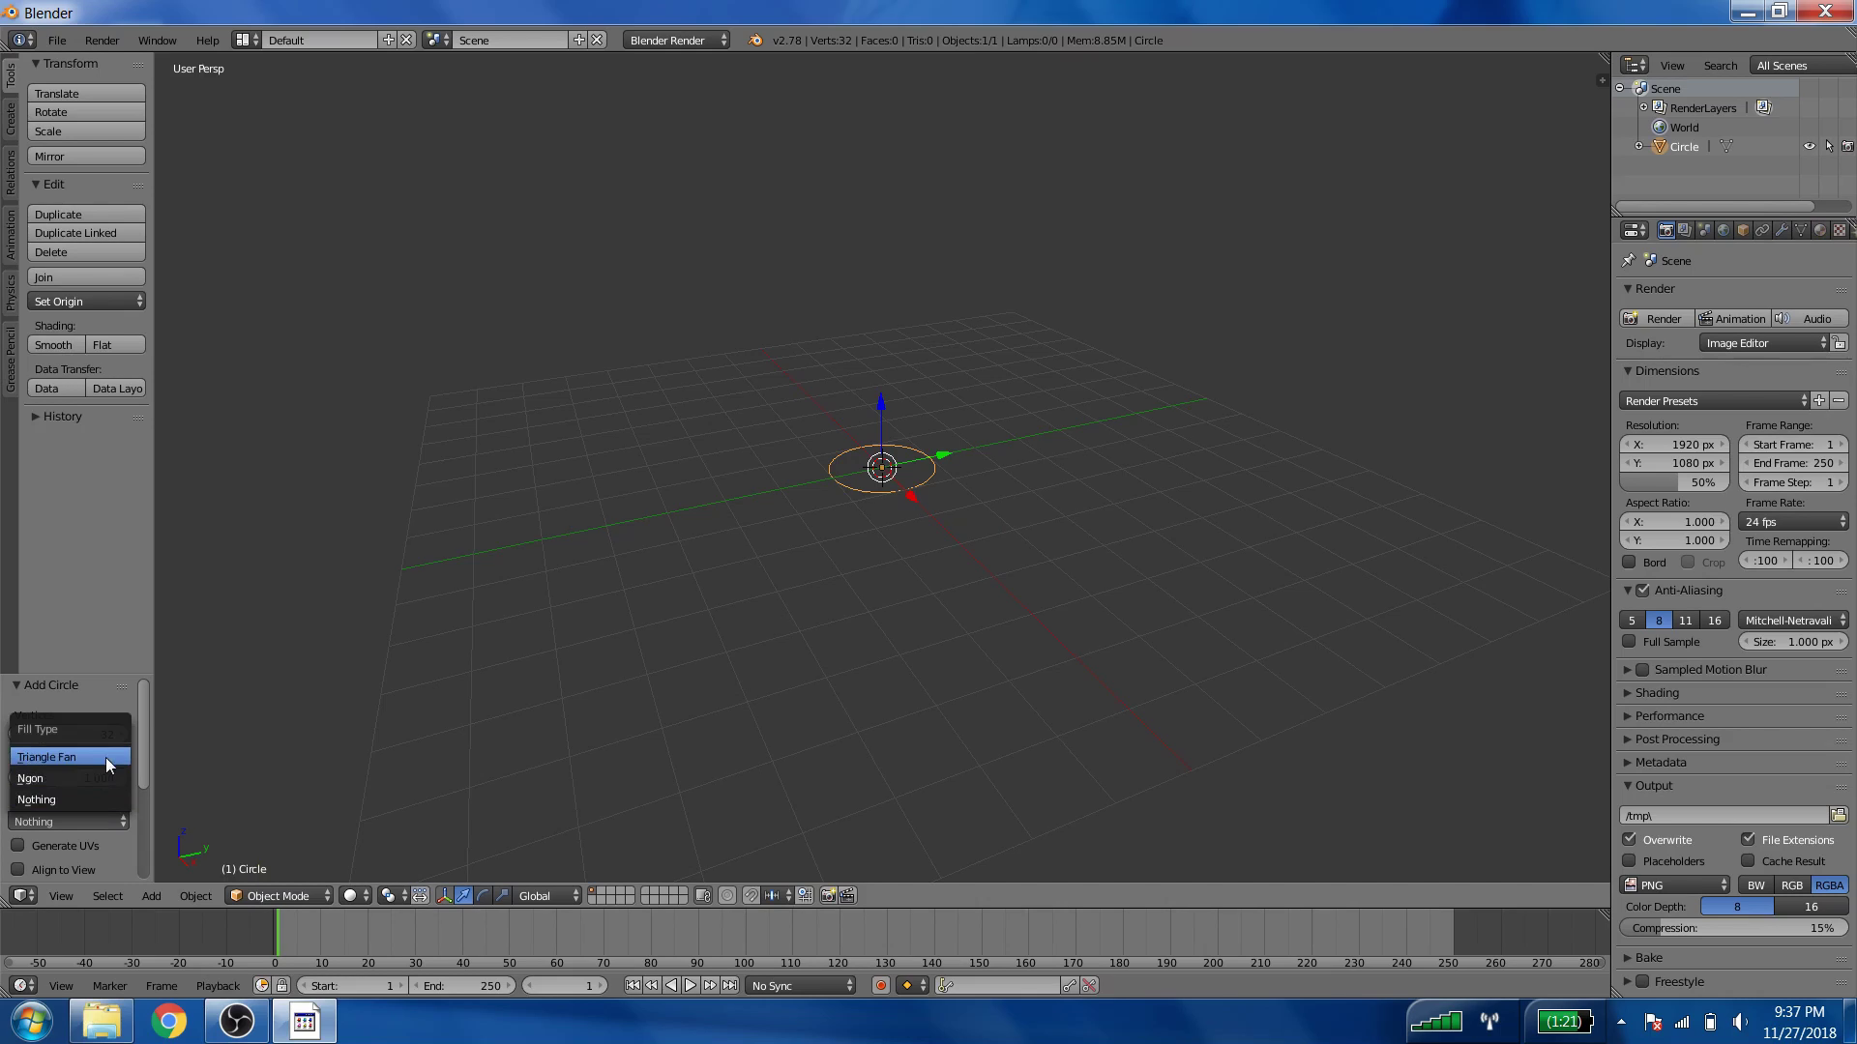Enable the Generate UVs checkbox
This screenshot has height=1044, width=1857.
click(17, 845)
